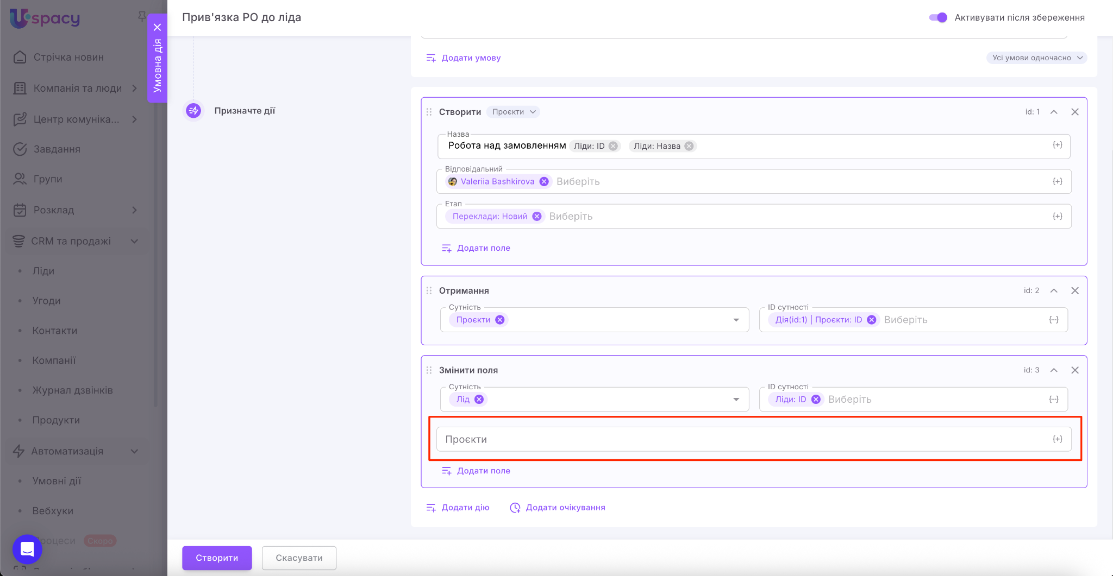
Task: Remove 'Ліди: ID' chip in Змінити поля
Action: point(816,399)
